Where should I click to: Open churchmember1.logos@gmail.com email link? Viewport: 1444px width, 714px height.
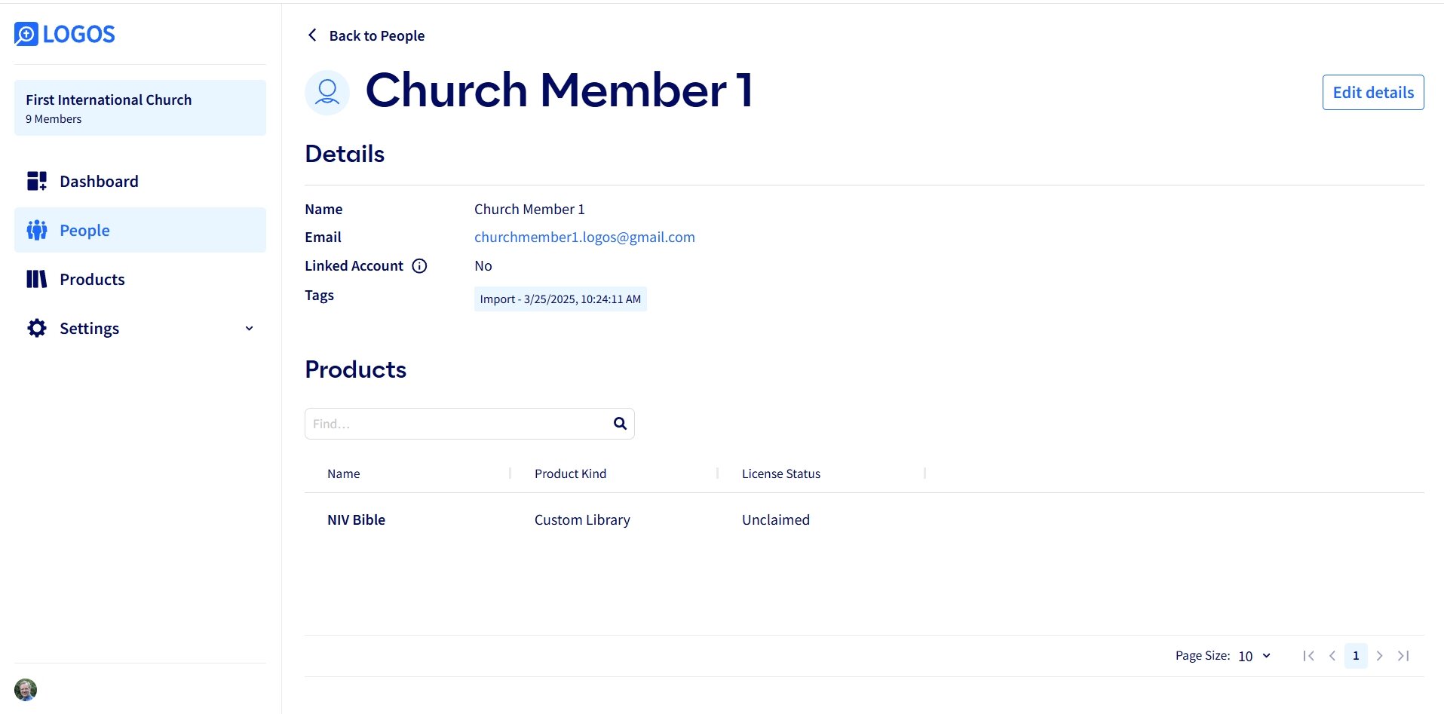[x=584, y=237]
